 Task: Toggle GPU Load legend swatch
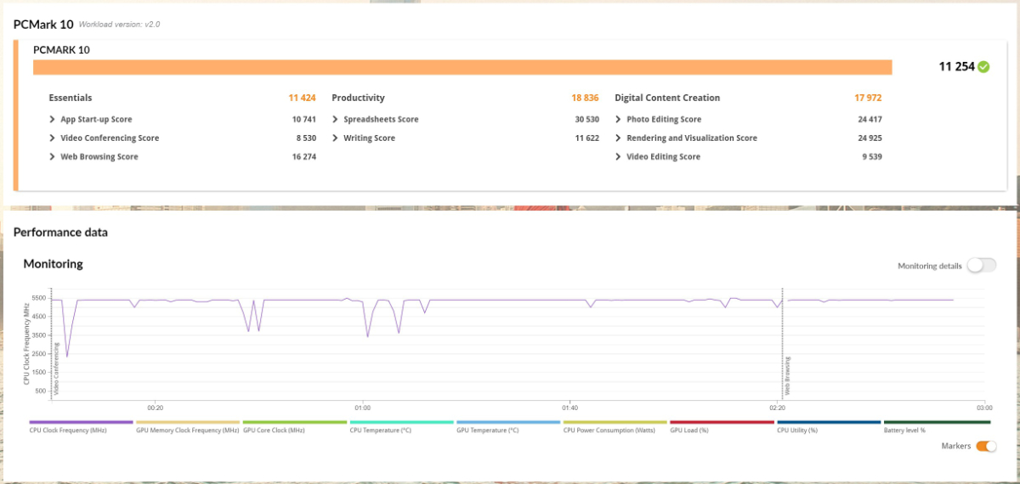[x=722, y=422]
